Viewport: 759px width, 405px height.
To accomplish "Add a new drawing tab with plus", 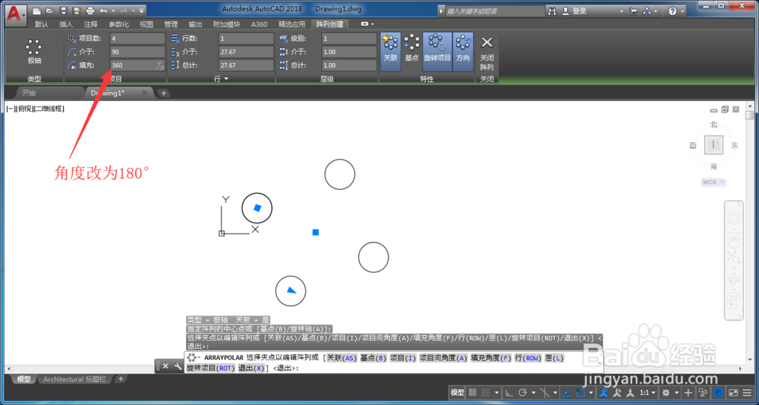I will 164,93.
